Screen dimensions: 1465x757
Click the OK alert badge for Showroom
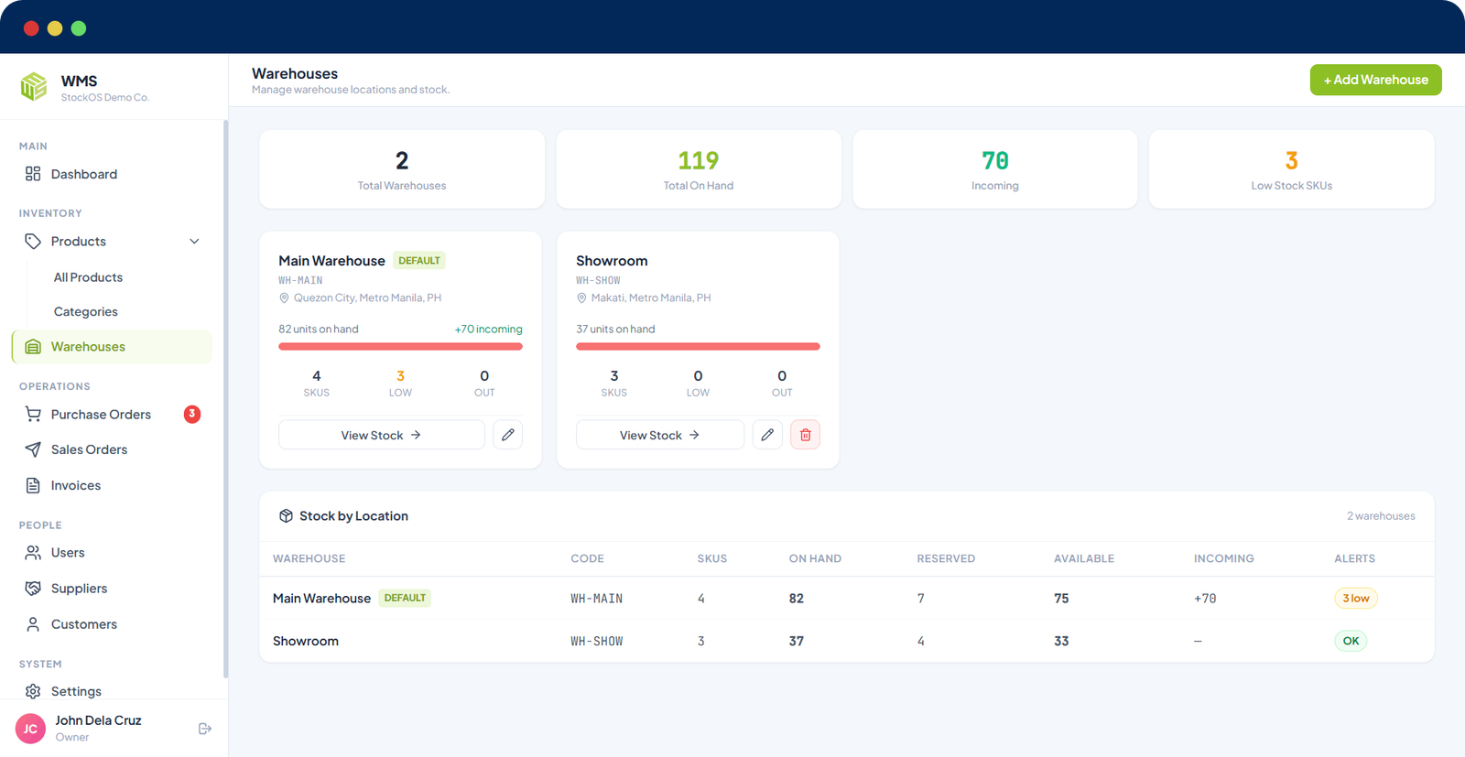[x=1351, y=641]
